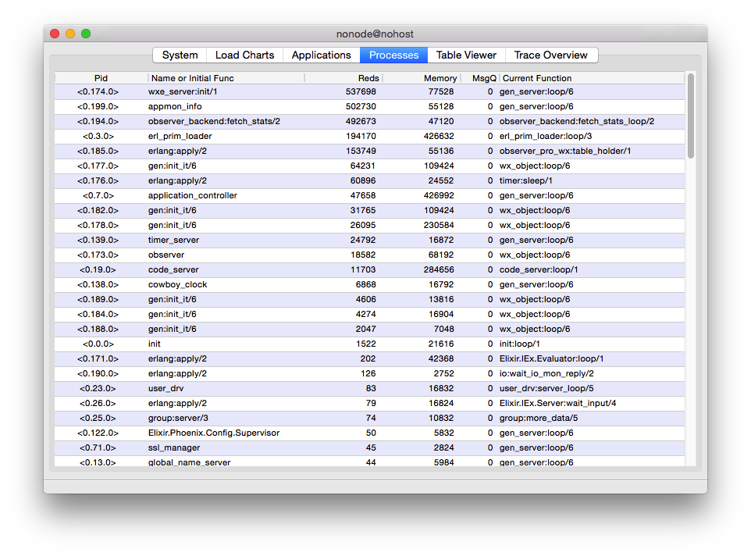The height and width of the screenshot is (556, 751).
Task: Click the Reds value 26095
Action: point(362,225)
